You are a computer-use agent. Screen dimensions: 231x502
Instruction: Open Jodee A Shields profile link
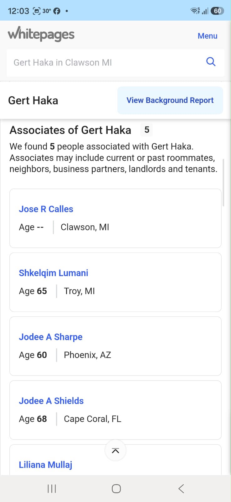[51, 401]
